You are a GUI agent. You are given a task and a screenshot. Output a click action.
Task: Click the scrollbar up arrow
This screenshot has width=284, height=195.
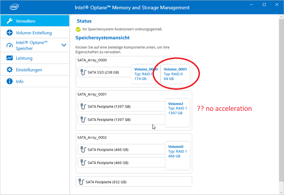(x=281, y=17)
